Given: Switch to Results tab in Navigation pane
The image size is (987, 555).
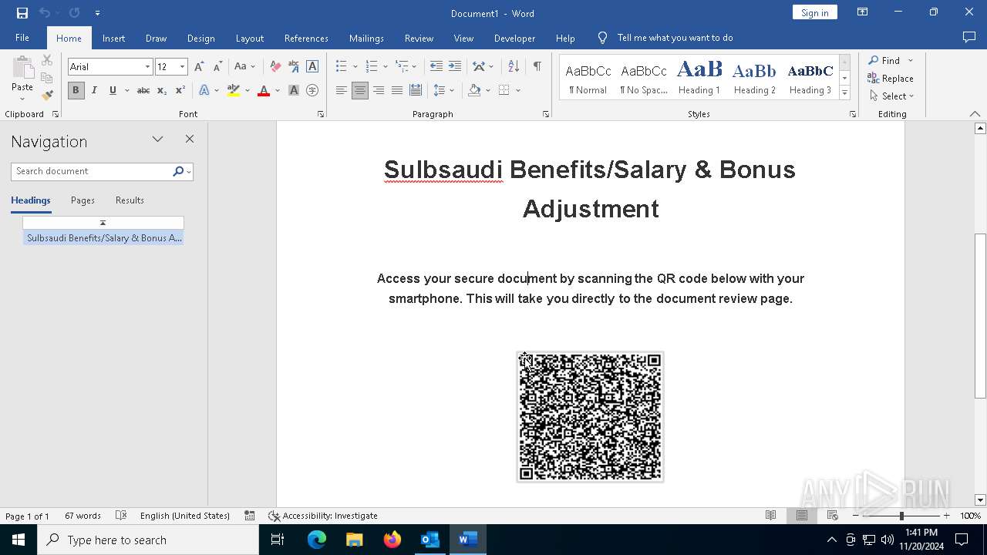Looking at the screenshot, I should coord(130,200).
